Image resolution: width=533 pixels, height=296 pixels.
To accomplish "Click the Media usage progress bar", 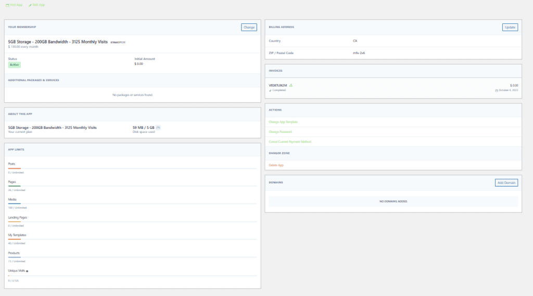I will pyautogui.click(x=132, y=204).
